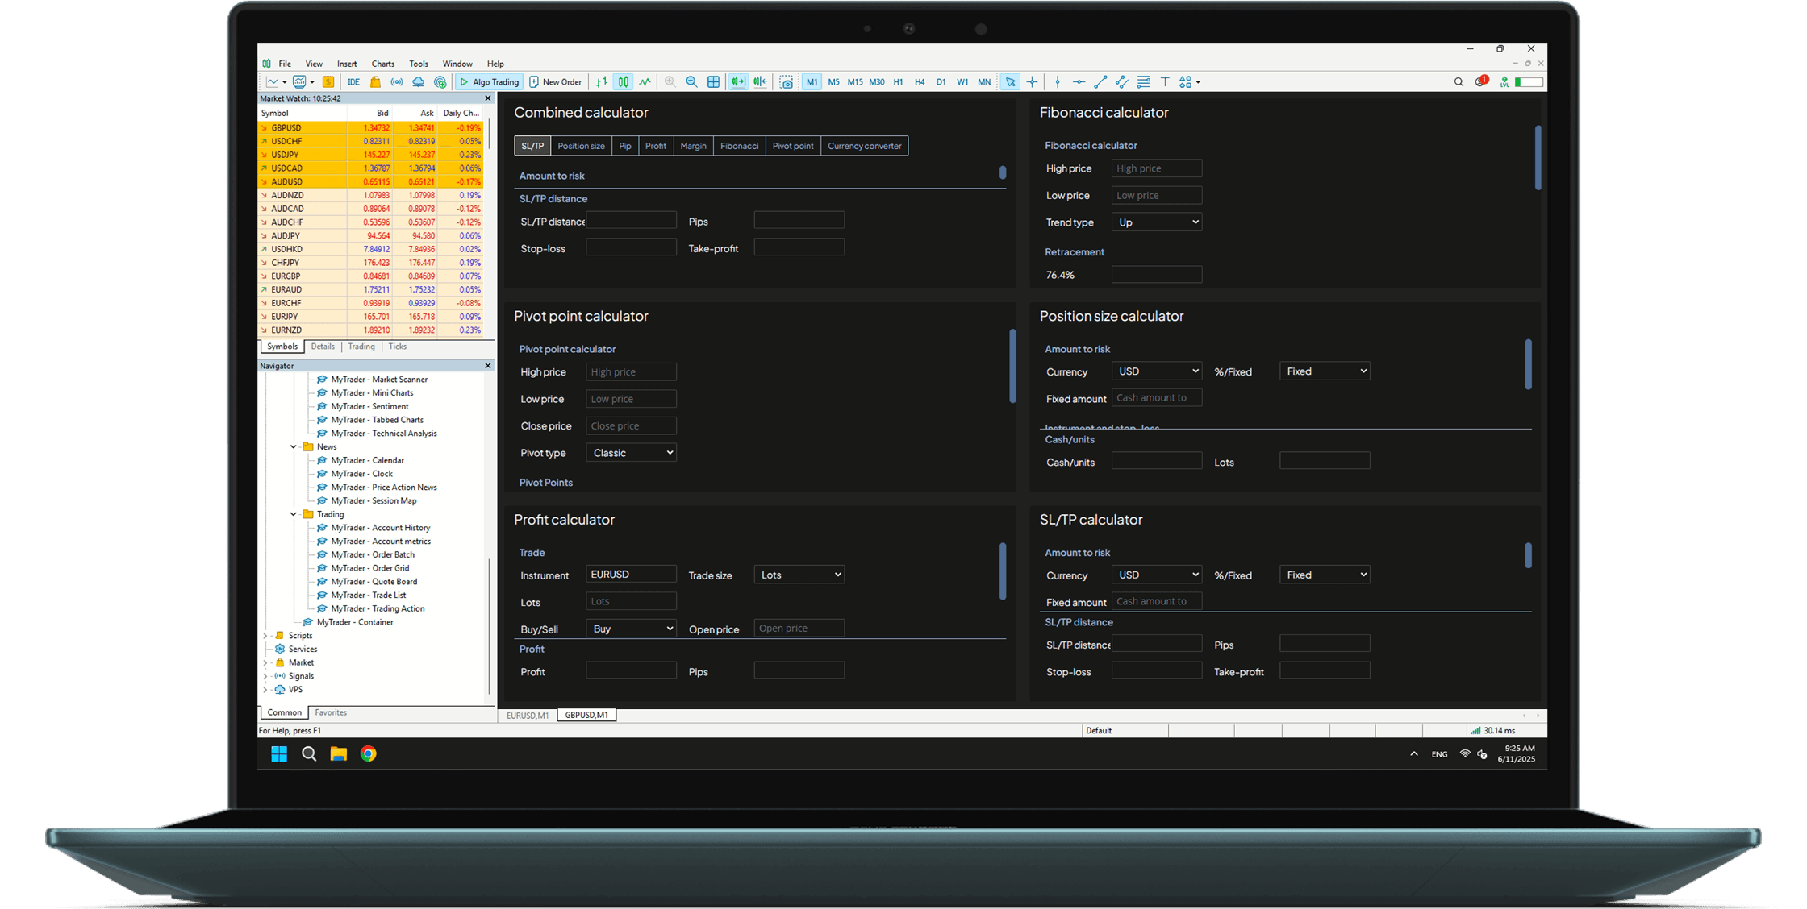This screenshot has width=1807, height=909.
Task: Switch to the Currency converter tab
Action: (864, 146)
